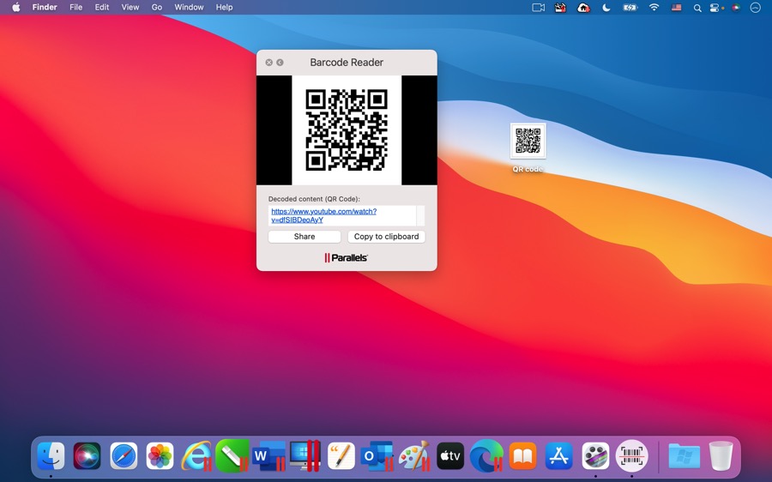This screenshot has width=772, height=482.
Task: Open Wi-Fi status menu
Action: (x=654, y=8)
